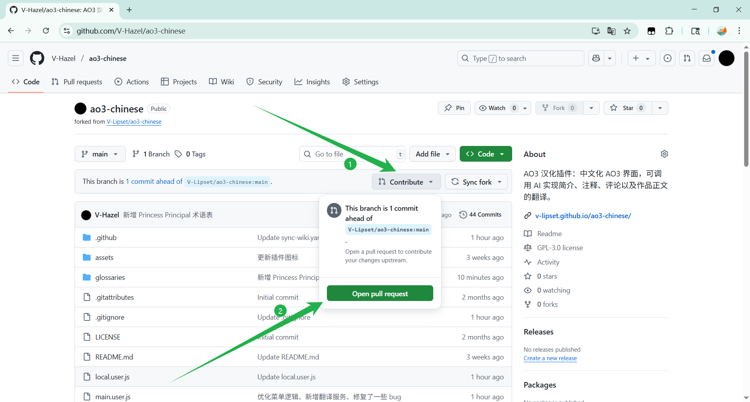Open the Copilot chat icon

tap(596, 59)
